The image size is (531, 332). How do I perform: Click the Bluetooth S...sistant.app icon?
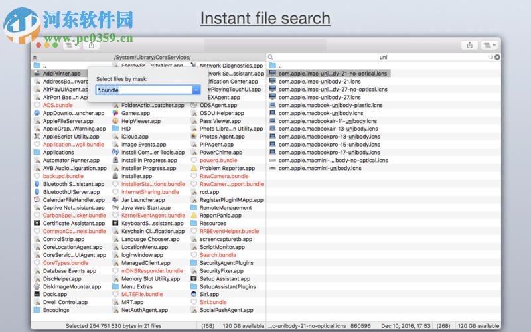[x=37, y=184]
